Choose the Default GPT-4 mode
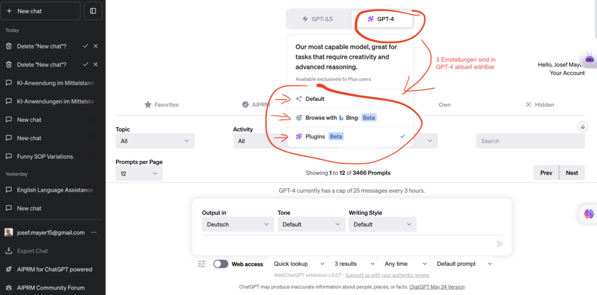Image resolution: width=597 pixels, height=295 pixels. pos(350,99)
